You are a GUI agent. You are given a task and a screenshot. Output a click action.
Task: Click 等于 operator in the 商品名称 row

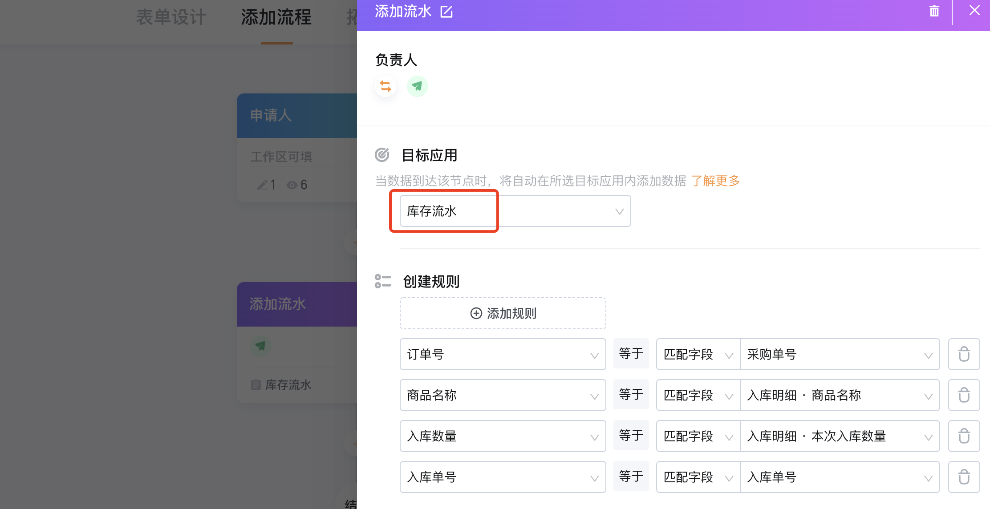[631, 394]
